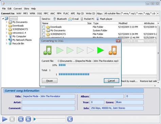
Task: Select wincomics1.4 in the folder tree
Action: pos(19,33)
